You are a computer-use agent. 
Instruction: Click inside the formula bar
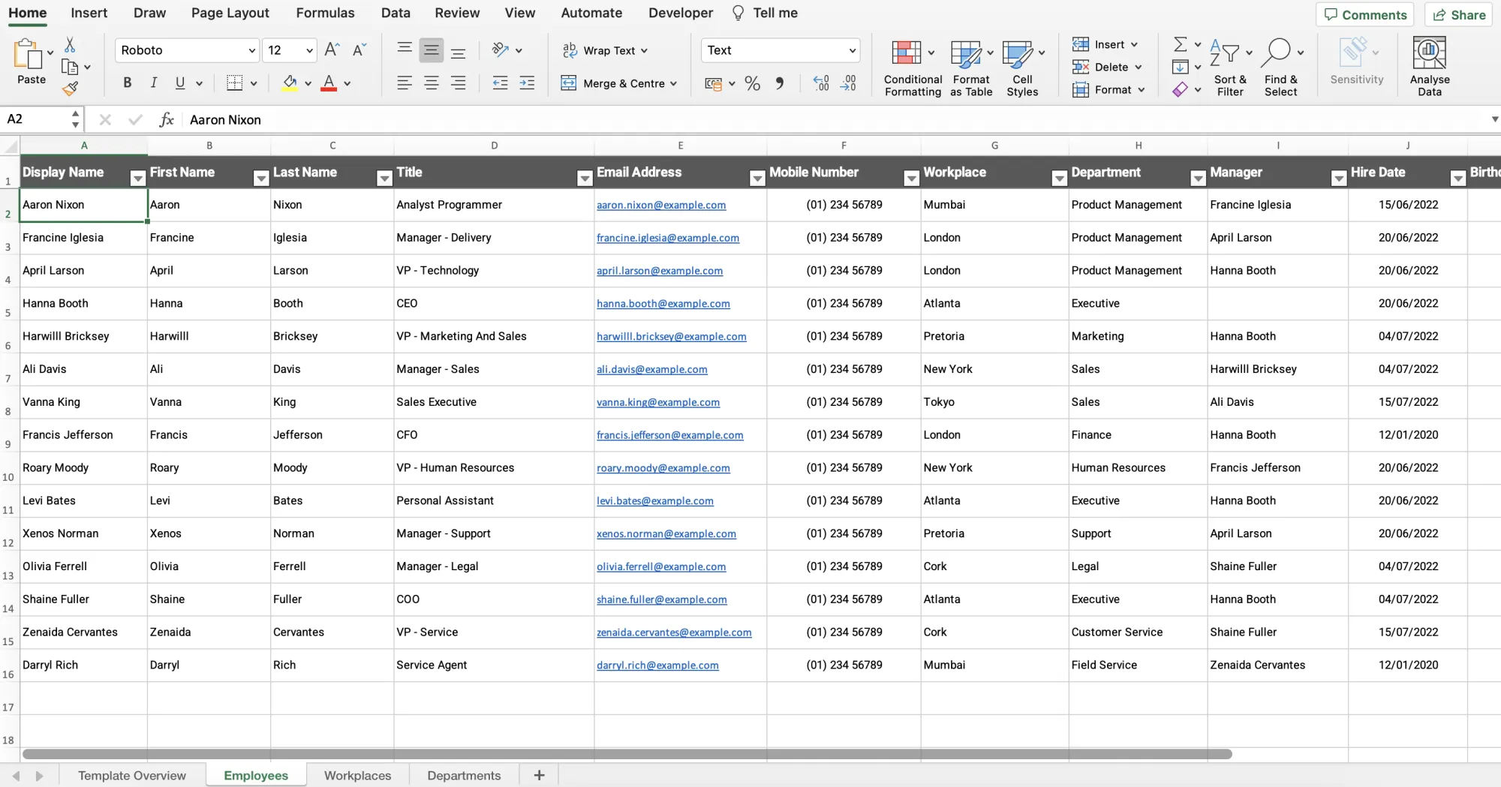[x=450, y=119]
